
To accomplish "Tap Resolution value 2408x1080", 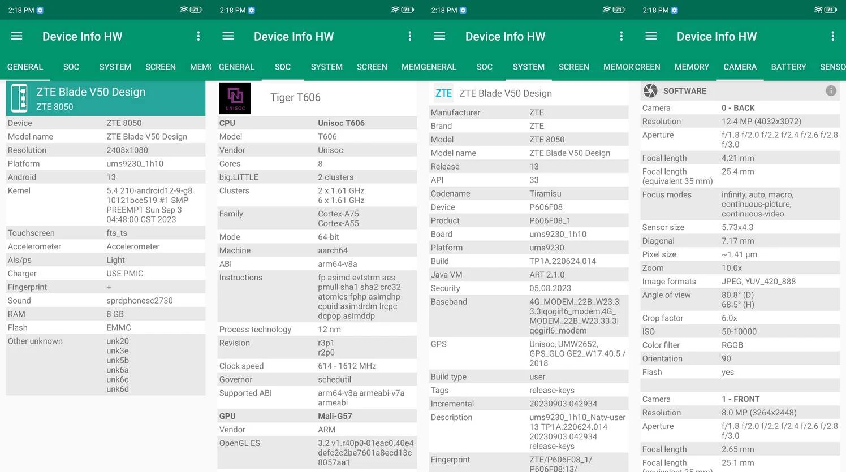I will click(127, 150).
